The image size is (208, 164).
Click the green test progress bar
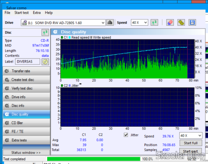94,159
